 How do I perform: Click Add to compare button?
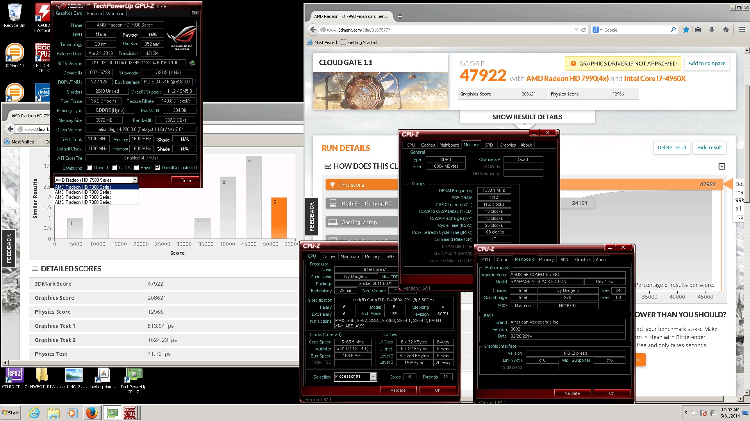707,63
